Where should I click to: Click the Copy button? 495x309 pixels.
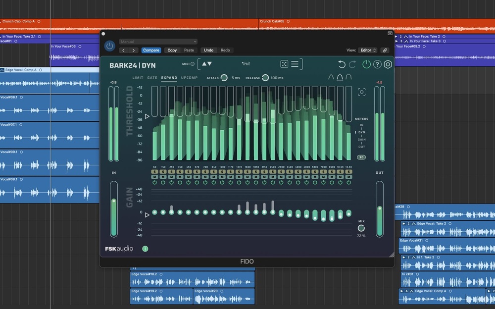pyautogui.click(x=172, y=50)
